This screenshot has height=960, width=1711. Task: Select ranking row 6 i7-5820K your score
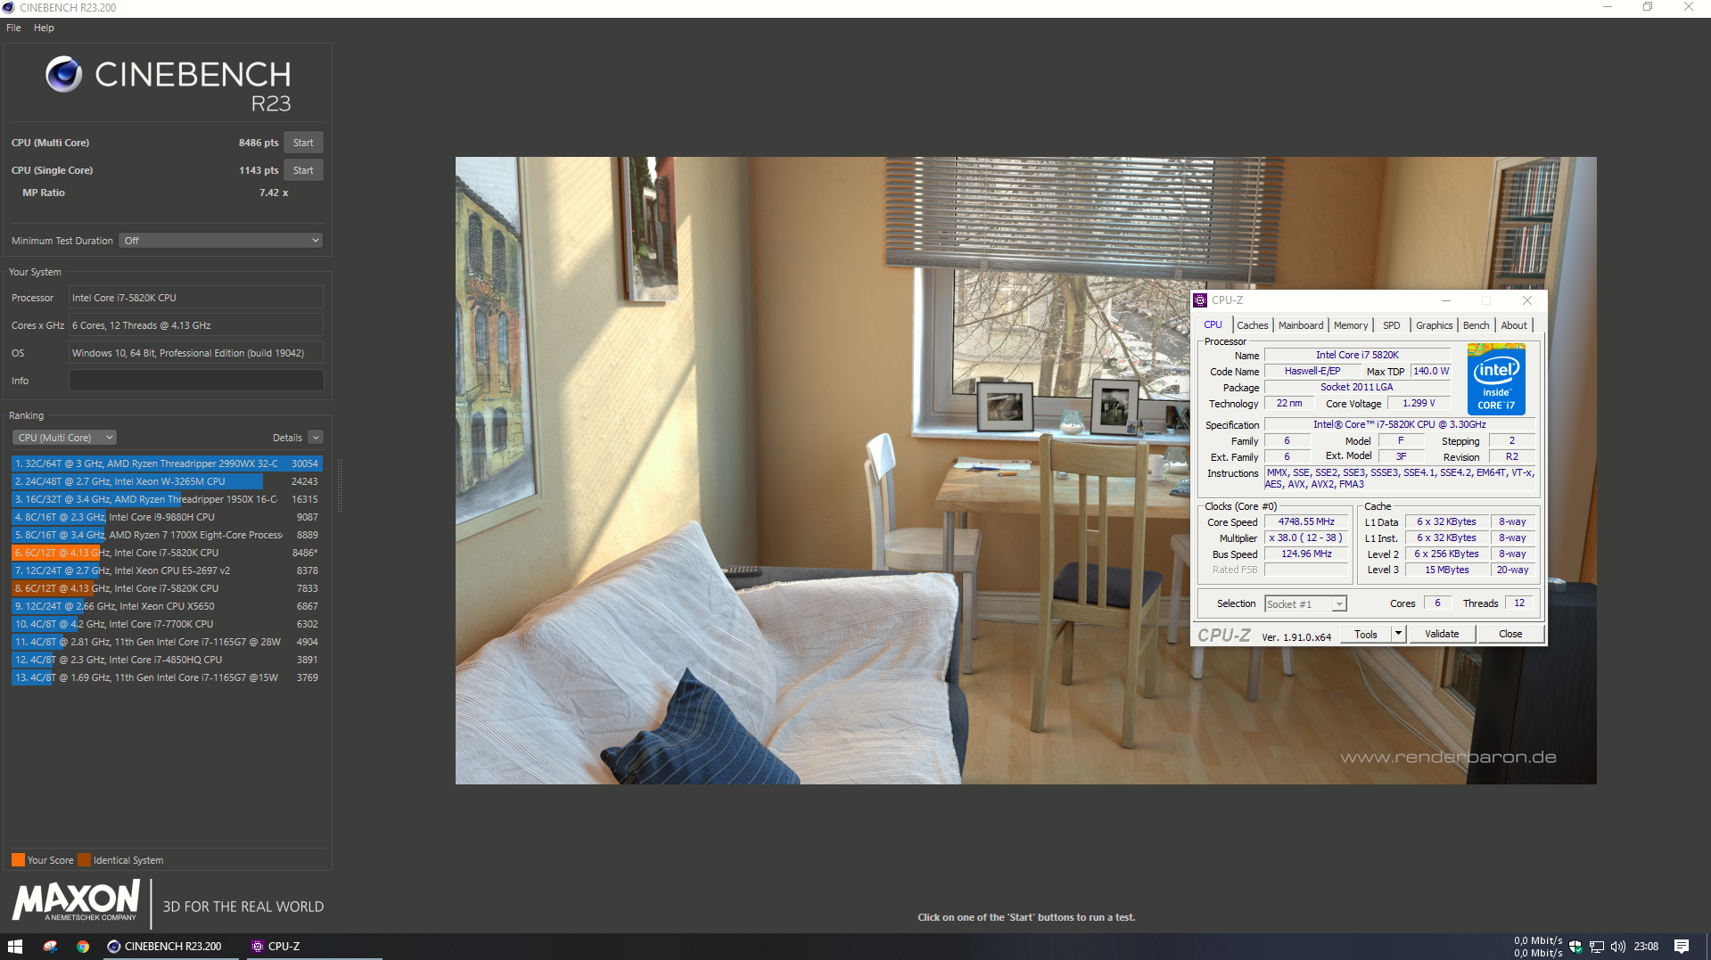click(167, 553)
